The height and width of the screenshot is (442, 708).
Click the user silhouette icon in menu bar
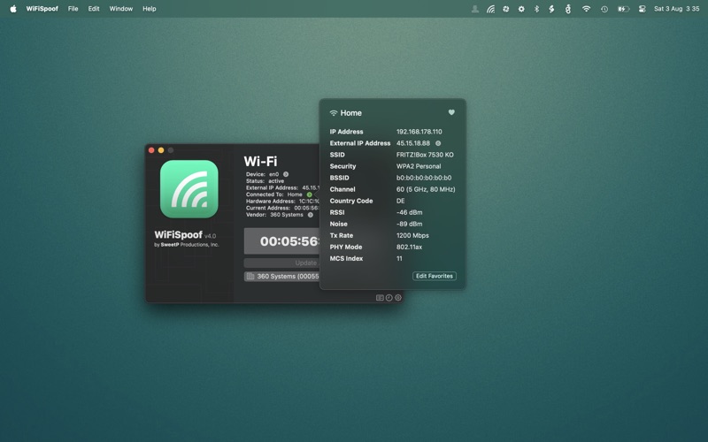475,9
